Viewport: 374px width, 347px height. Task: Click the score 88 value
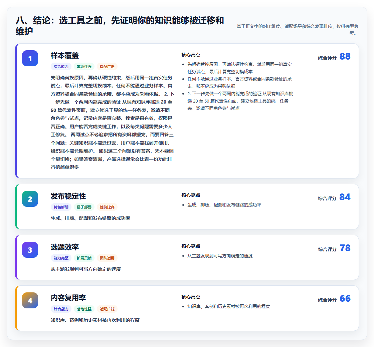(x=345, y=56)
